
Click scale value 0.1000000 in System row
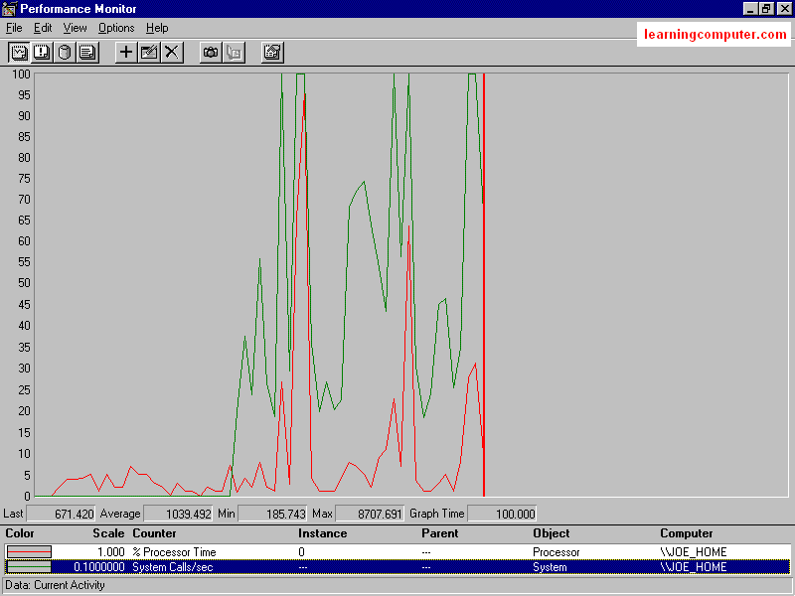(x=98, y=566)
